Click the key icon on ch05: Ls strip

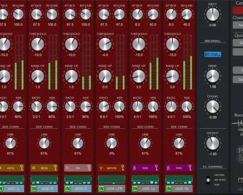pyautogui.click(x=156, y=168)
